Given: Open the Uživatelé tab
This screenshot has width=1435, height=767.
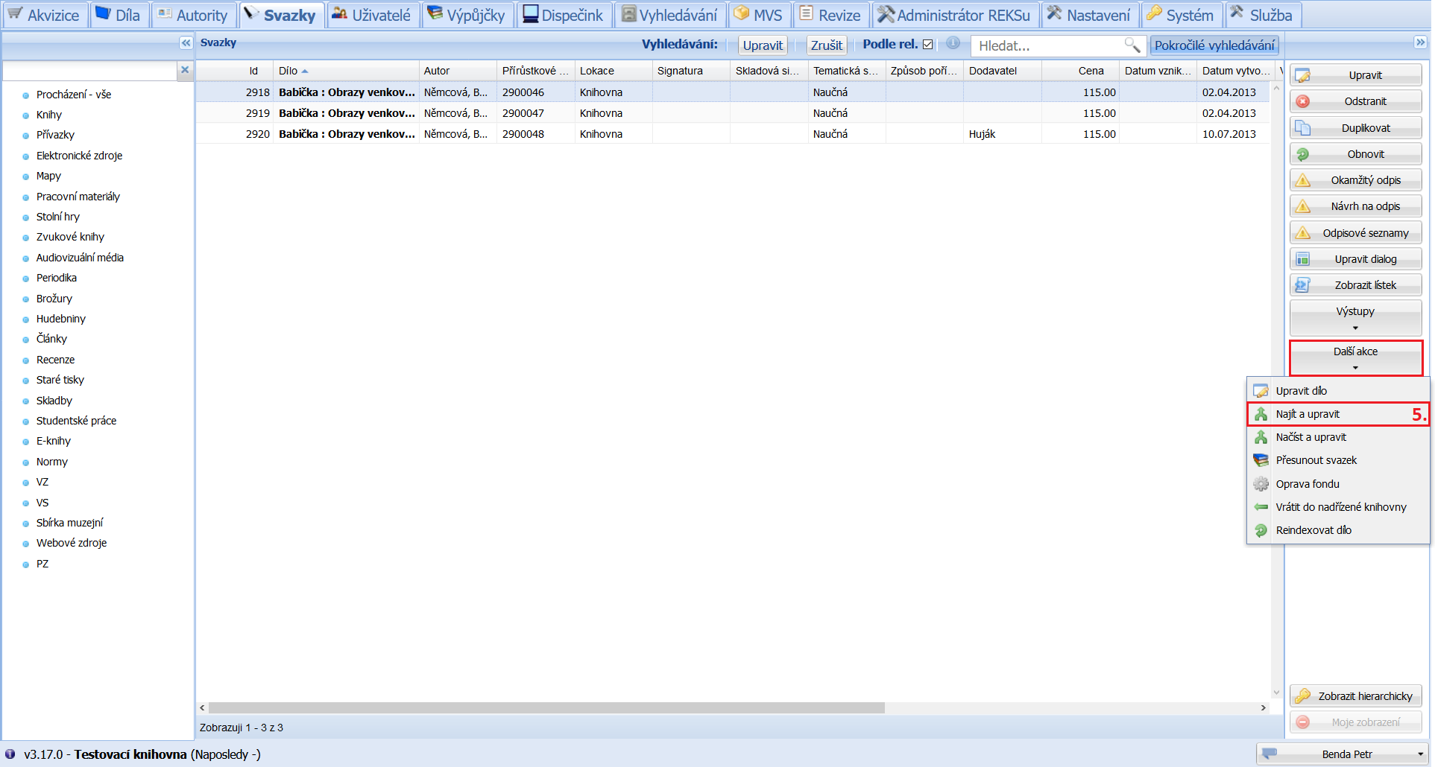Looking at the screenshot, I should (372, 15).
